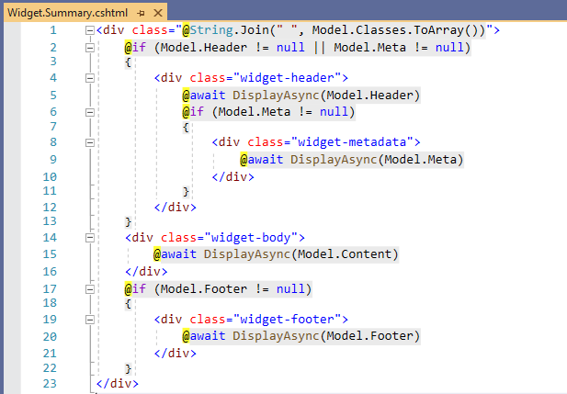
Task: Click the highlighted @ on line 15
Action: click(157, 254)
